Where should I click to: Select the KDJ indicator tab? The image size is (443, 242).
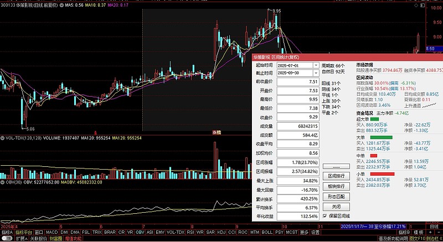(x=221, y=233)
